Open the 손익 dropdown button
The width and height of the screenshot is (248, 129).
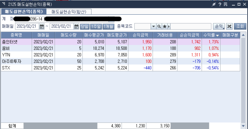pos(219,26)
